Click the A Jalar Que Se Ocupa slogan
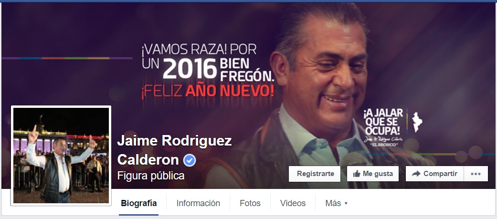 point(383,122)
